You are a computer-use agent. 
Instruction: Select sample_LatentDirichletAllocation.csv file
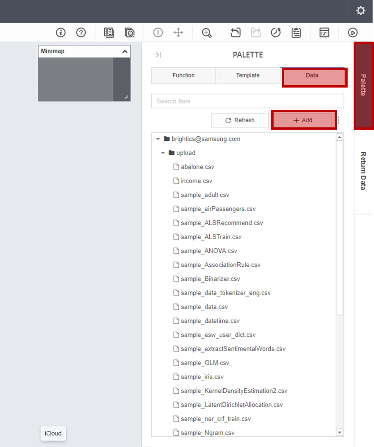(231, 404)
